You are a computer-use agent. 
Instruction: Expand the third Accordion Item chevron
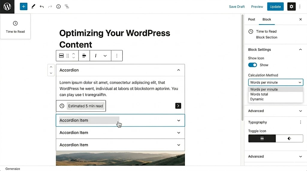coord(179,145)
